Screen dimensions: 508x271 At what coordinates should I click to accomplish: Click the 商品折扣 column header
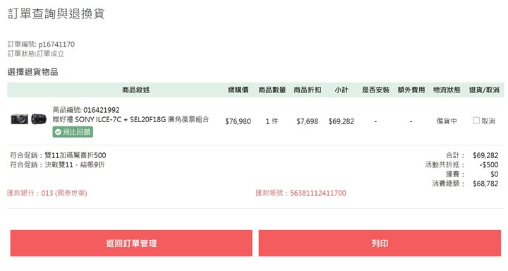[x=308, y=90]
